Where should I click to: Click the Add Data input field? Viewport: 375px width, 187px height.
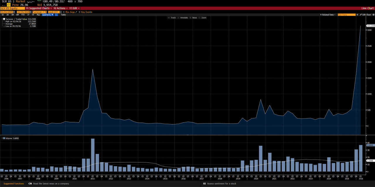click(x=346, y=15)
